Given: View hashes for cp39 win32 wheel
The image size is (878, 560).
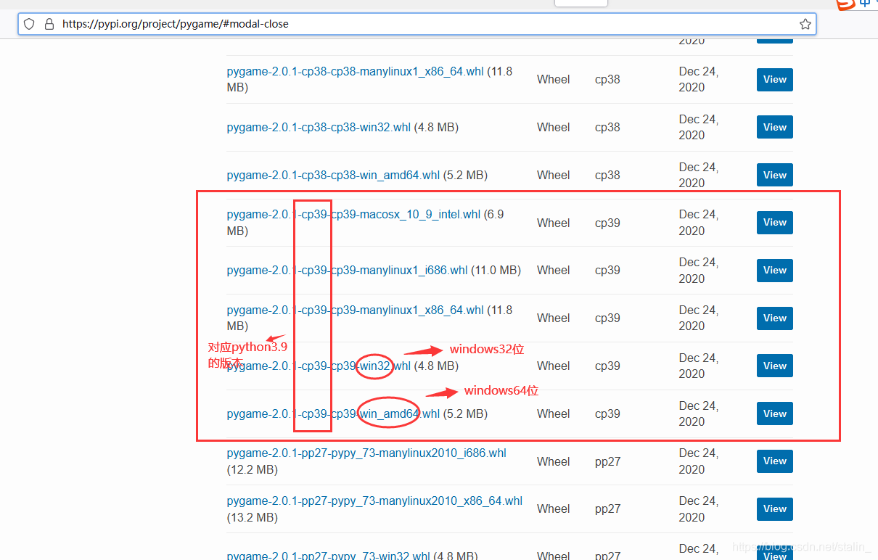Looking at the screenshot, I should (x=774, y=366).
